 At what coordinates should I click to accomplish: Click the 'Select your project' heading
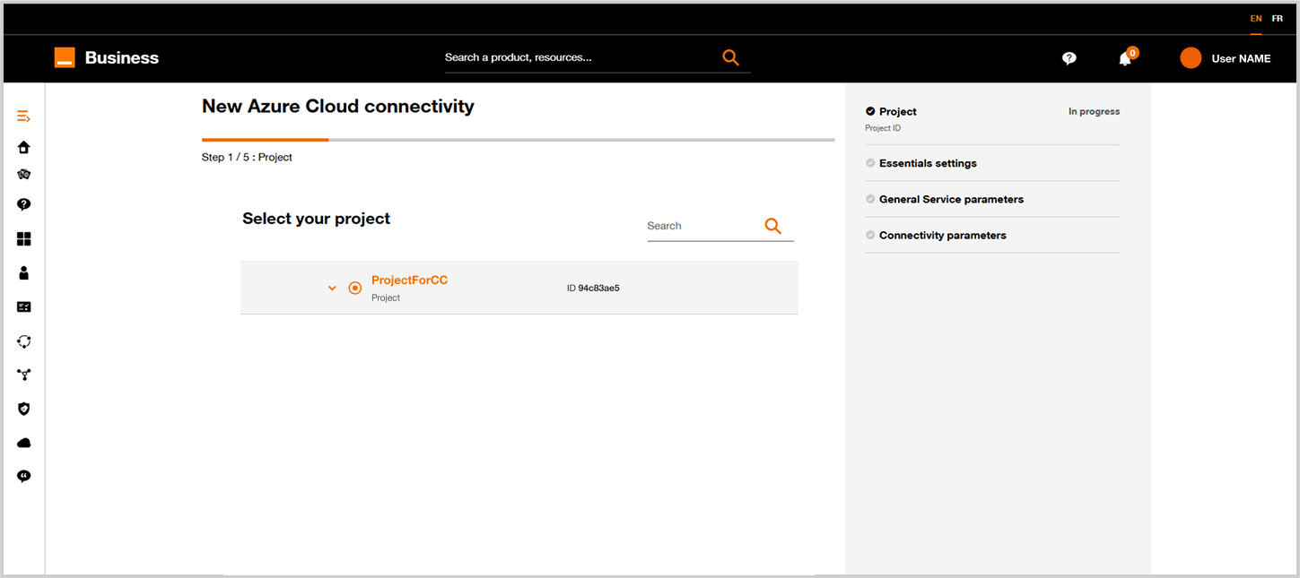click(316, 219)
